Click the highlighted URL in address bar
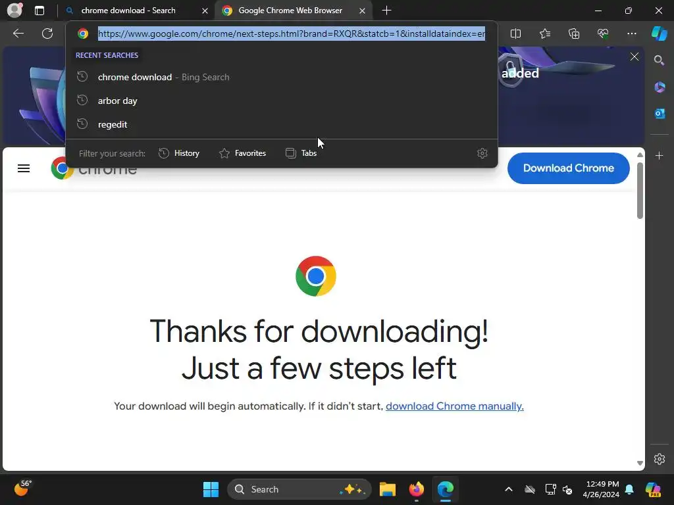Image resolution: width=674 pixels, height=505 pixels. [x=292, y=34]
